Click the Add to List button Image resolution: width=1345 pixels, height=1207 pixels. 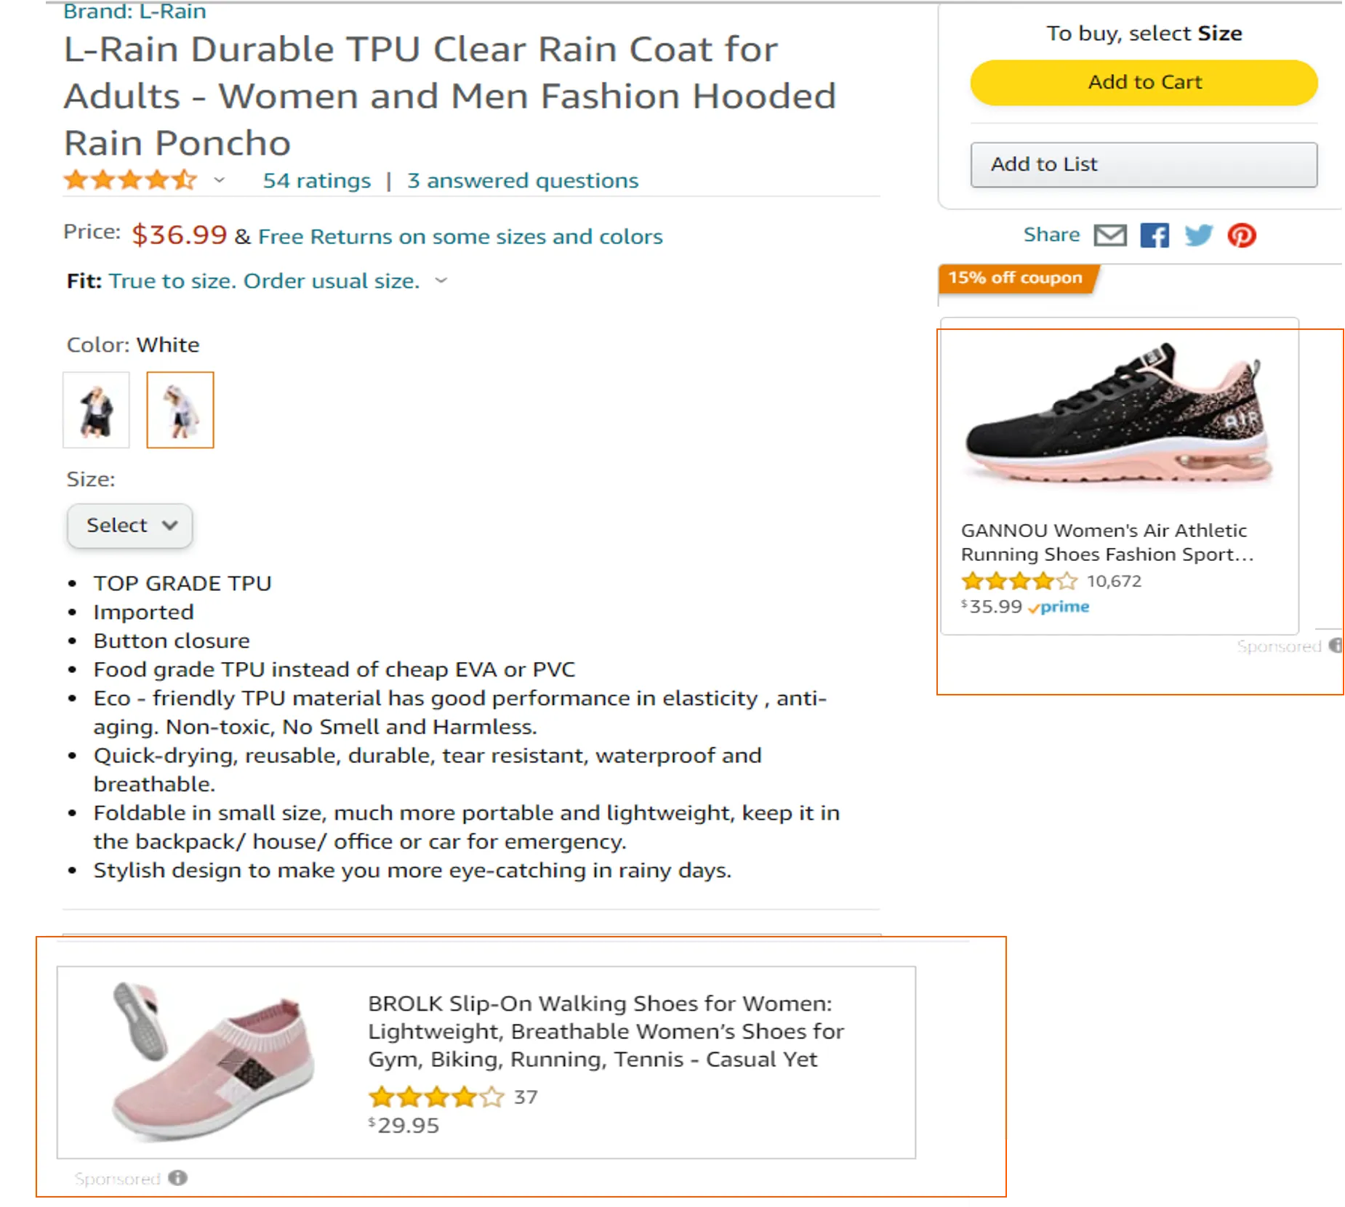pos(1144,164)
